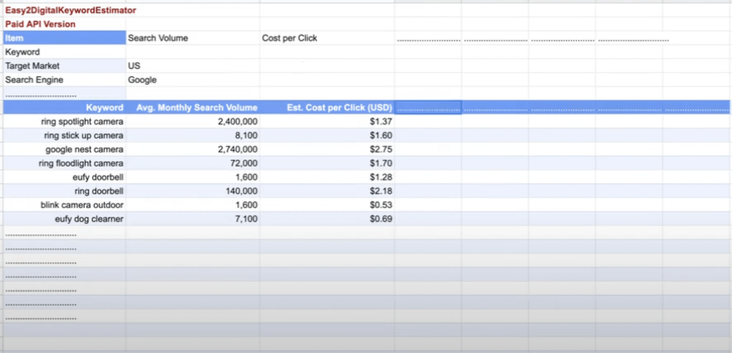Click 'Est. Cost per Click (USD)' column header
The image size is (732, 353).
pyautogui.click(x=327, y=108)
